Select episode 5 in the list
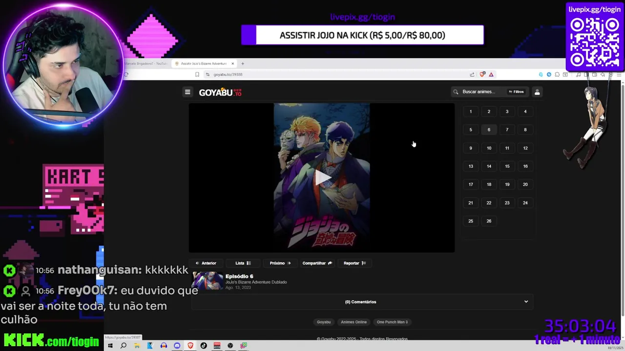 pyautogui.click(x=471, y=130)
